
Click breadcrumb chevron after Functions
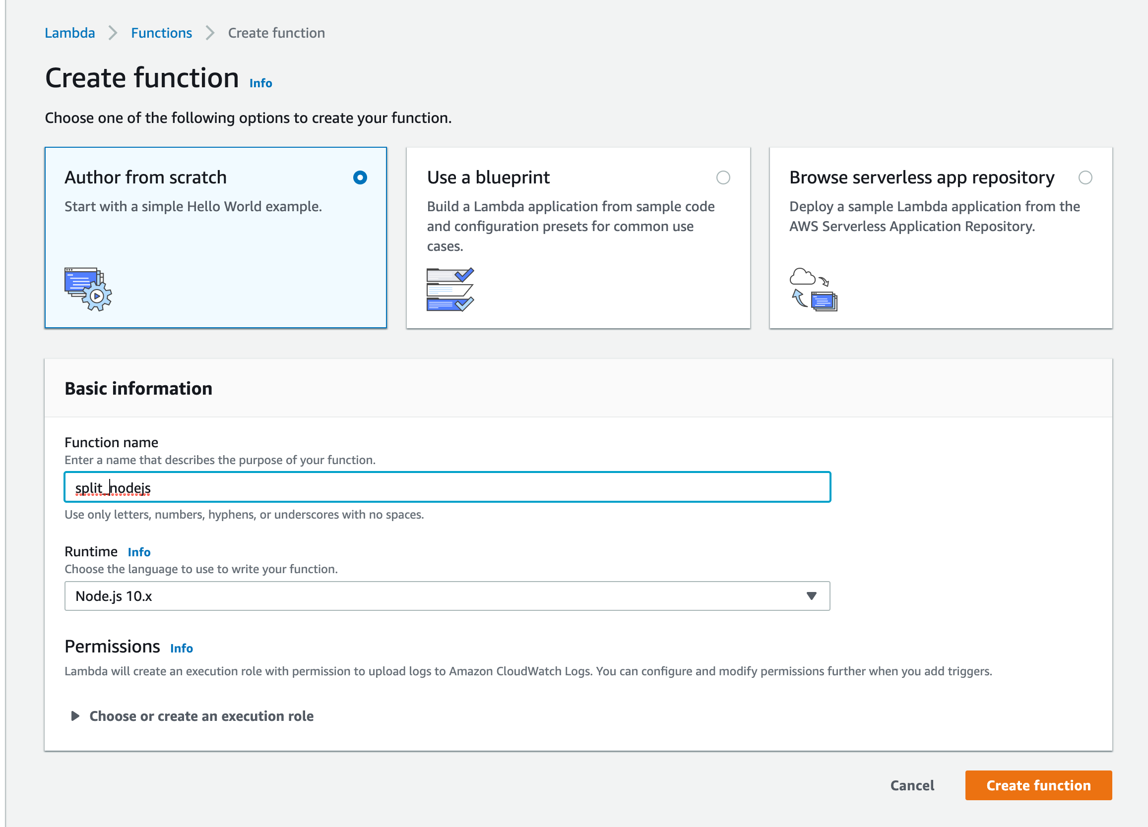210,33
